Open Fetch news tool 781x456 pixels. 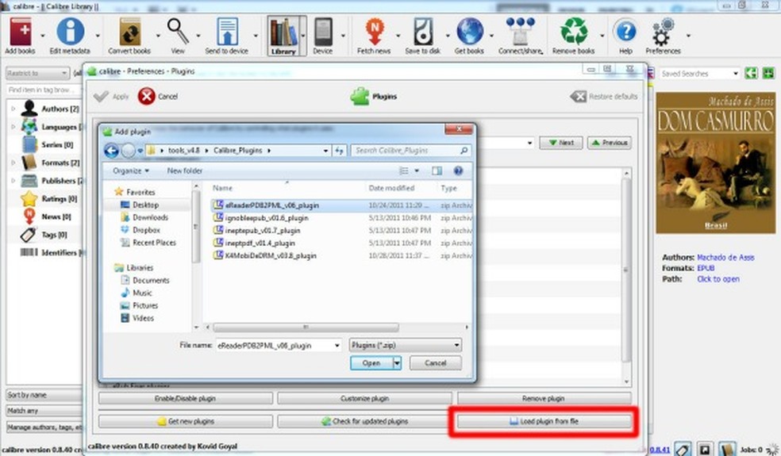[x=375, y=32]
